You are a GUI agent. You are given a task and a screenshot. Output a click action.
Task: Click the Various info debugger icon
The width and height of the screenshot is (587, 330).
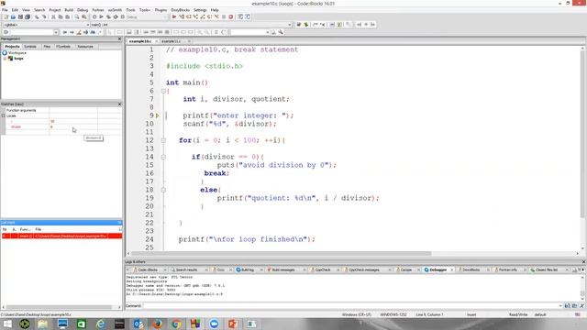248,16
